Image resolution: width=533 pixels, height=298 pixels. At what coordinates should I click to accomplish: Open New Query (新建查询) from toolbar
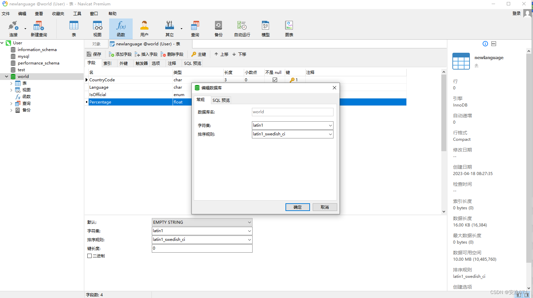click(x=39, y=29)
